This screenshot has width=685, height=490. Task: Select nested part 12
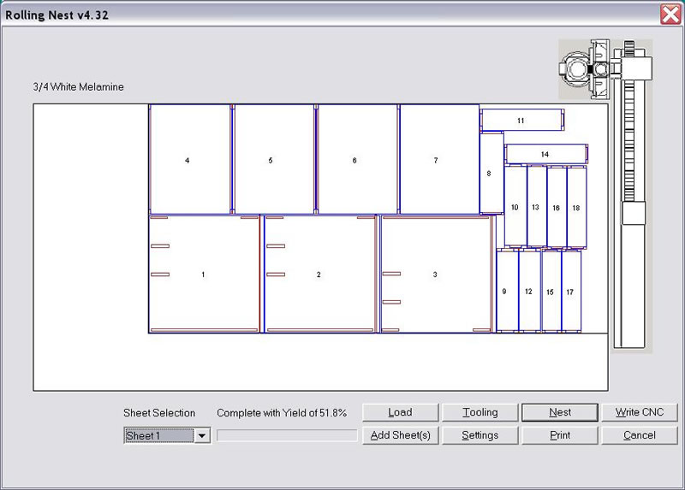[530, 291]
